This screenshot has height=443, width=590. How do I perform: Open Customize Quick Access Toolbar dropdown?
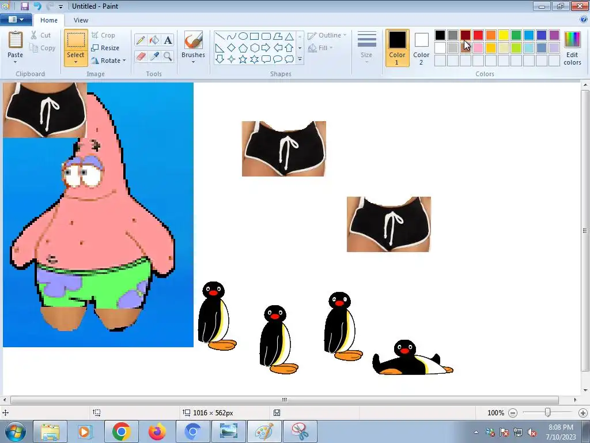click(61, 6)
